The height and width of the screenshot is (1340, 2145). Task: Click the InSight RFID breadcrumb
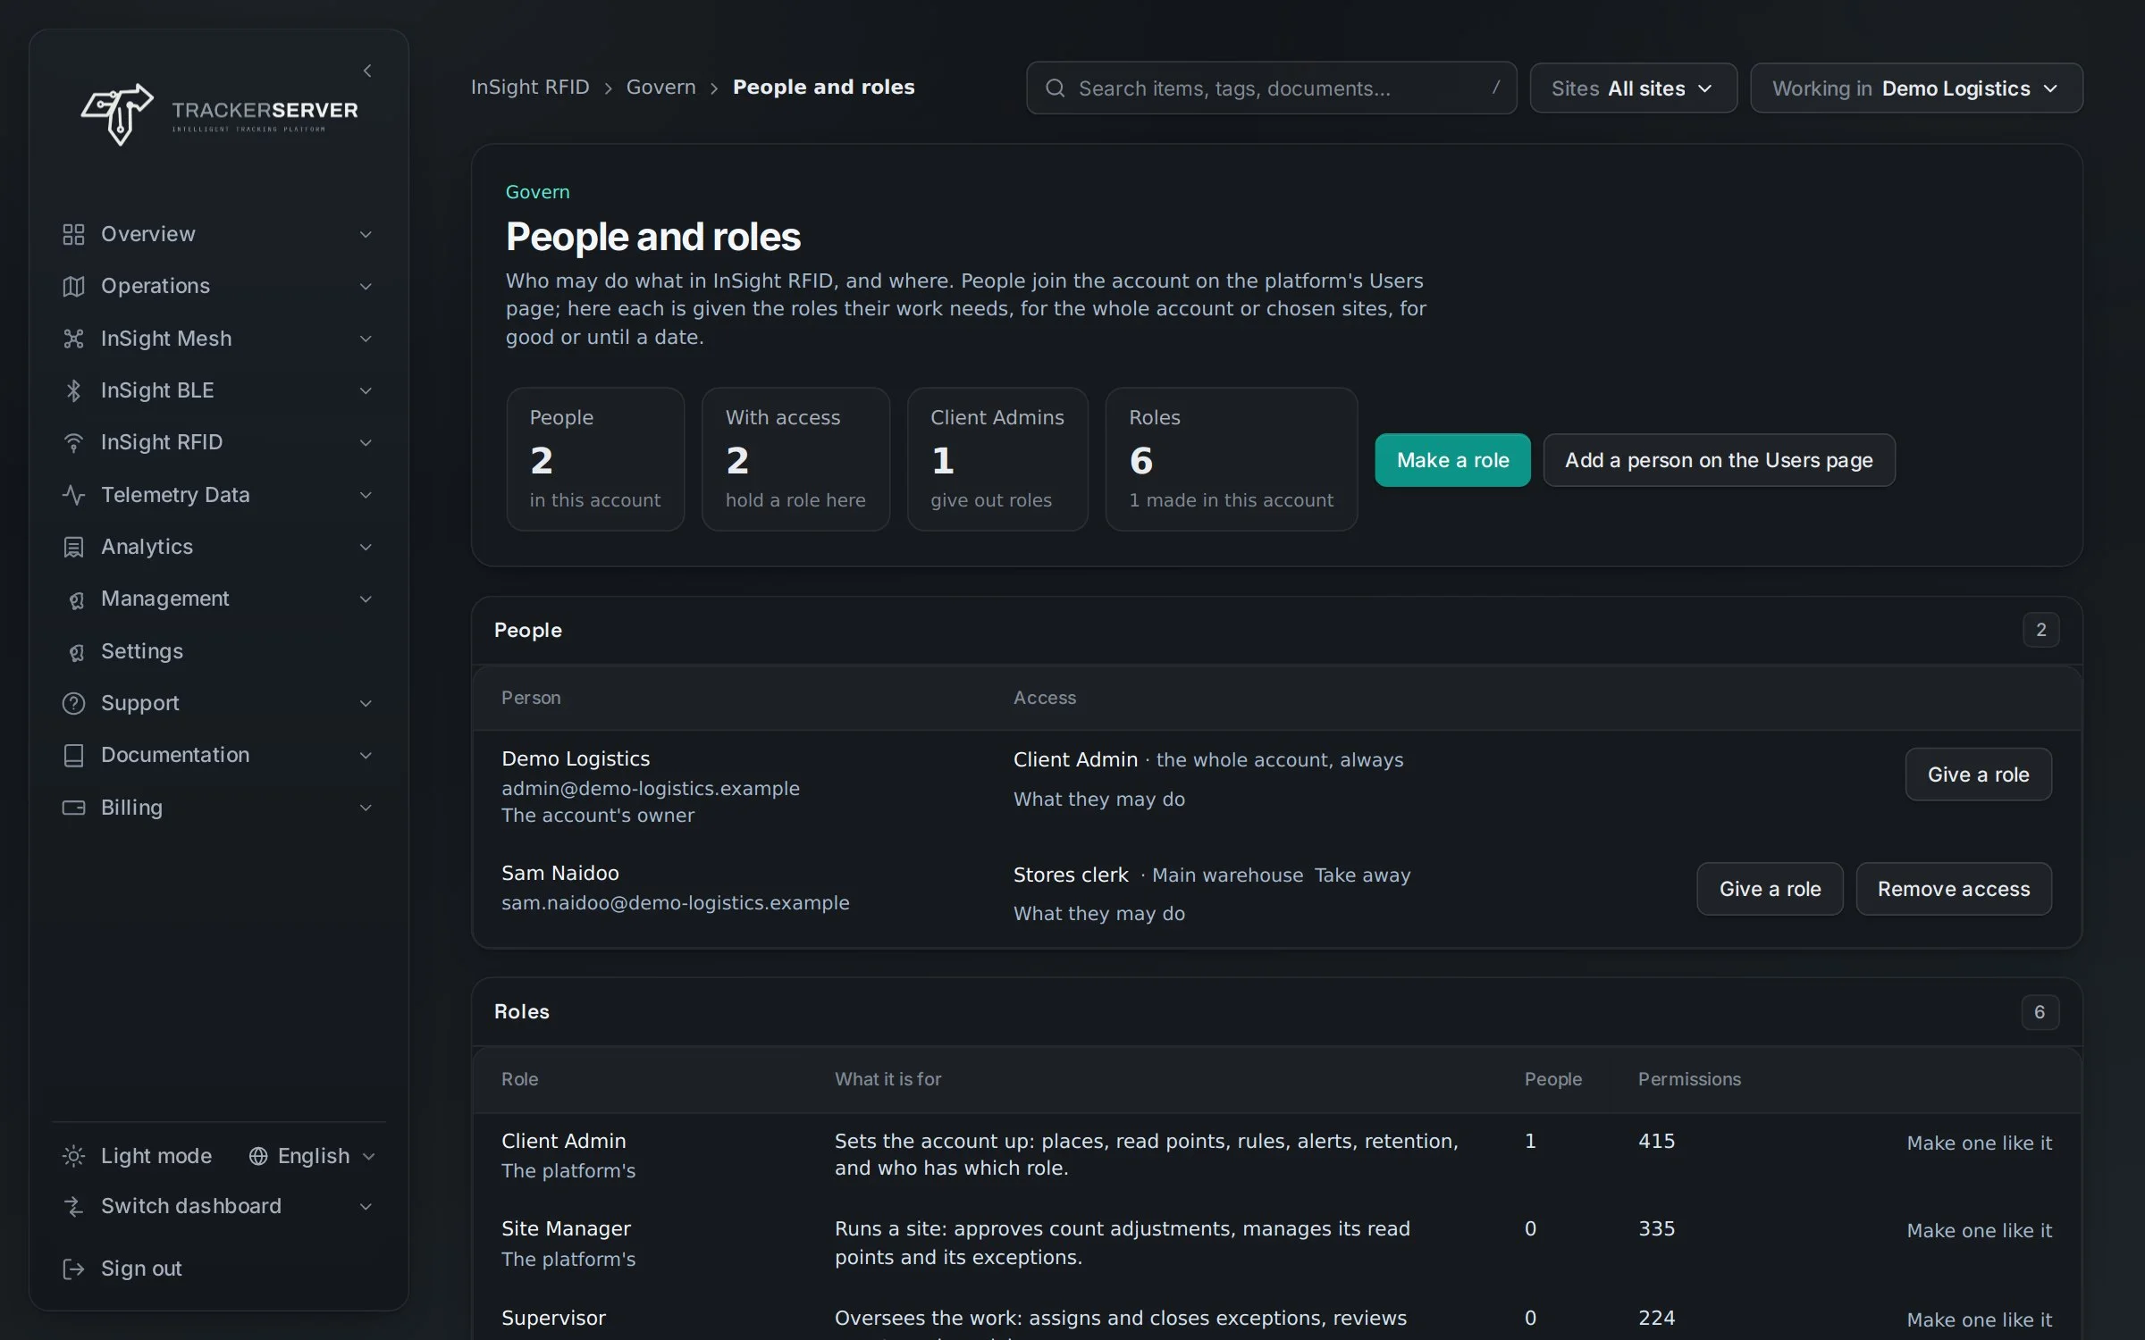530,87
